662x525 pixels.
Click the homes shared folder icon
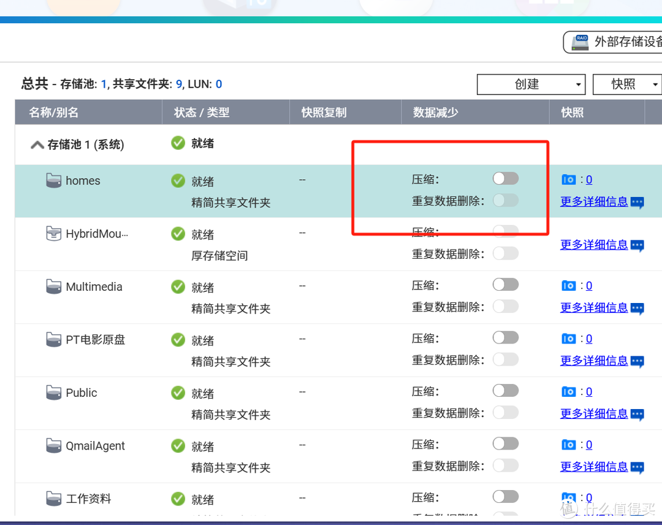(x=53, y=180)
